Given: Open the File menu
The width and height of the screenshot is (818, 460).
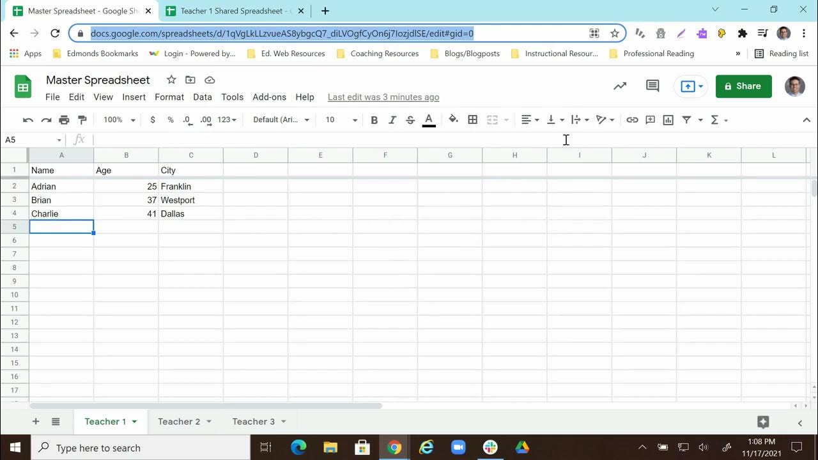Looking at the screenshot, I should [x=52, y=97].
